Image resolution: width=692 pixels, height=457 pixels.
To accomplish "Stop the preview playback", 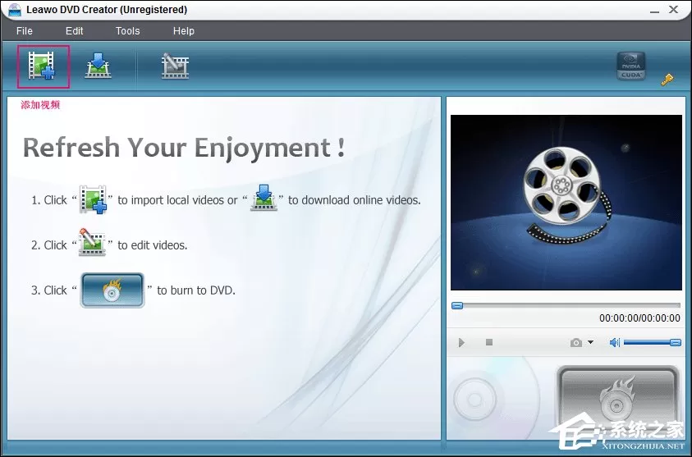I will 489,342.
